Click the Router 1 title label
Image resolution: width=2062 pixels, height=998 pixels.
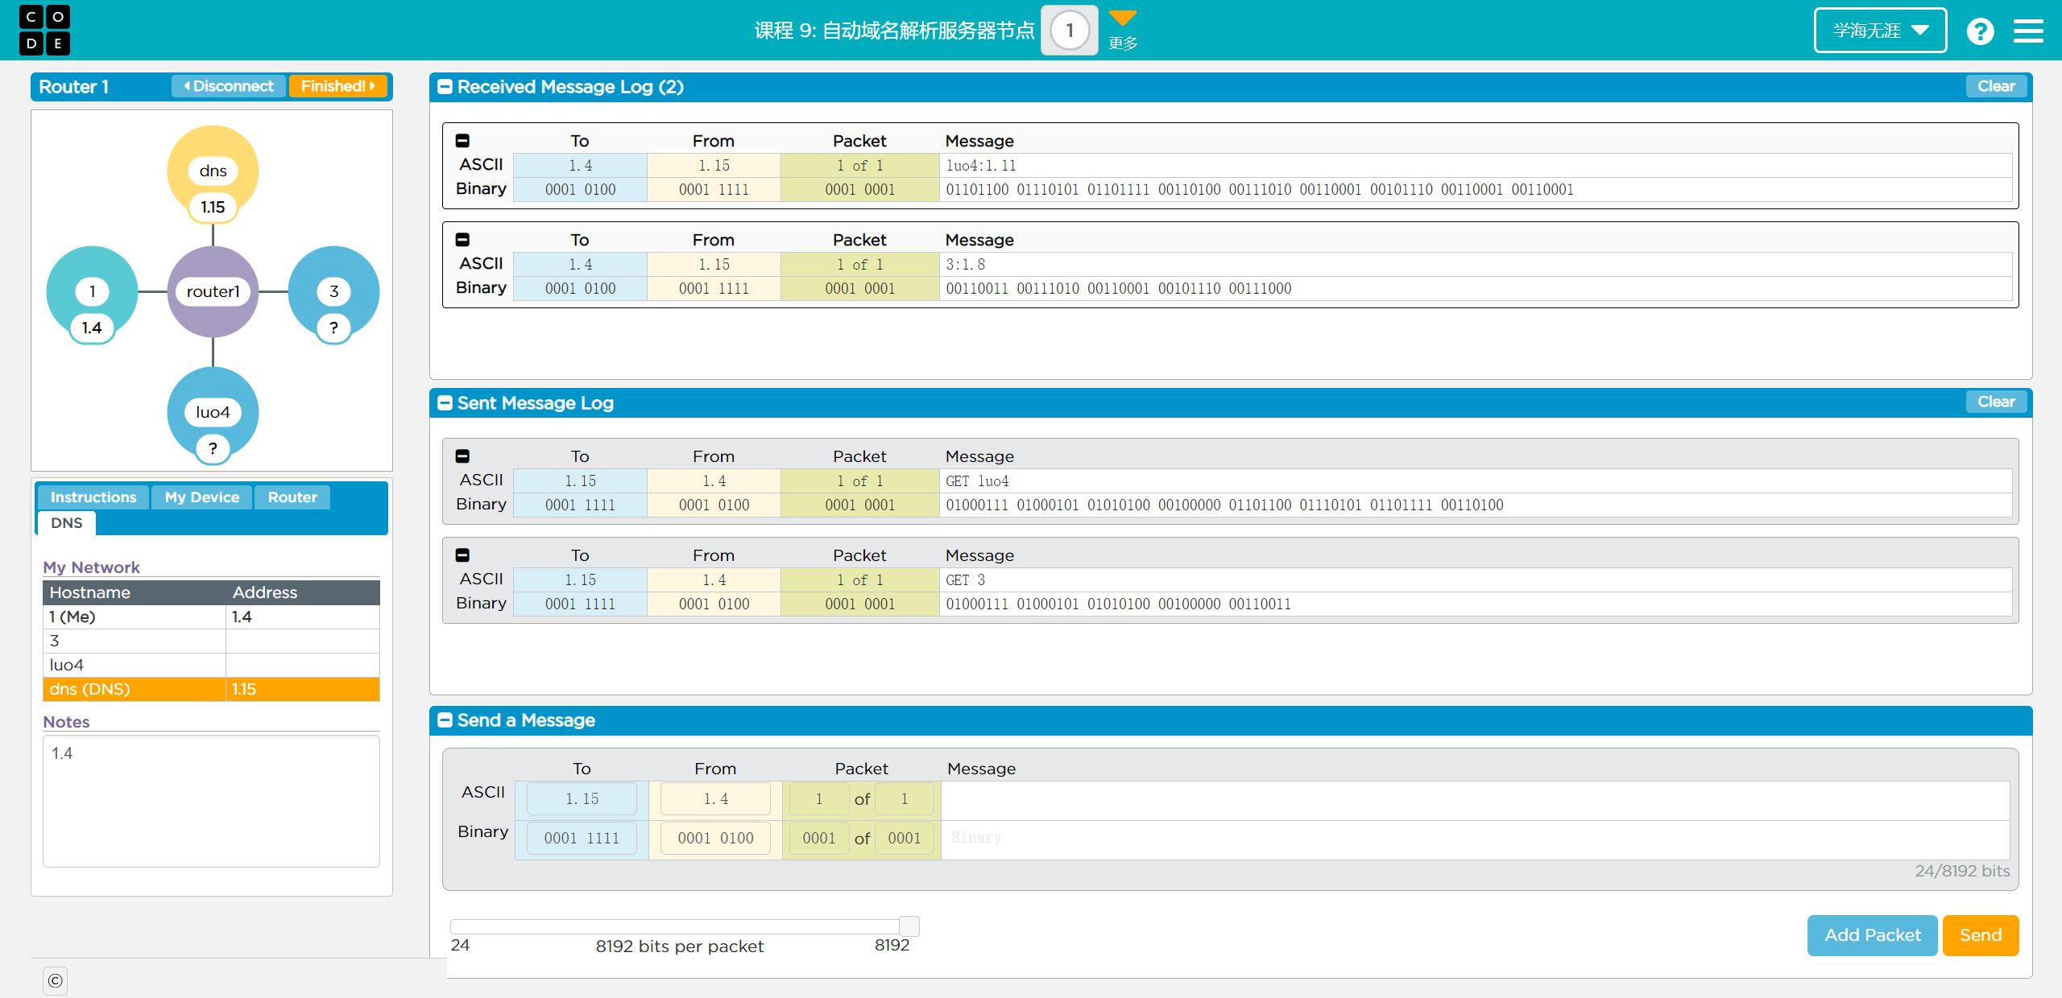pyautogui.click(x=73, y=87)
